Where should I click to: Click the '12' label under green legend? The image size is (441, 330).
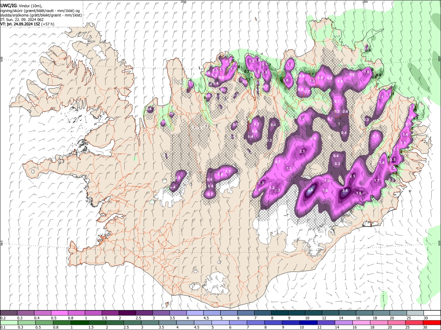[x=320, y=327]
